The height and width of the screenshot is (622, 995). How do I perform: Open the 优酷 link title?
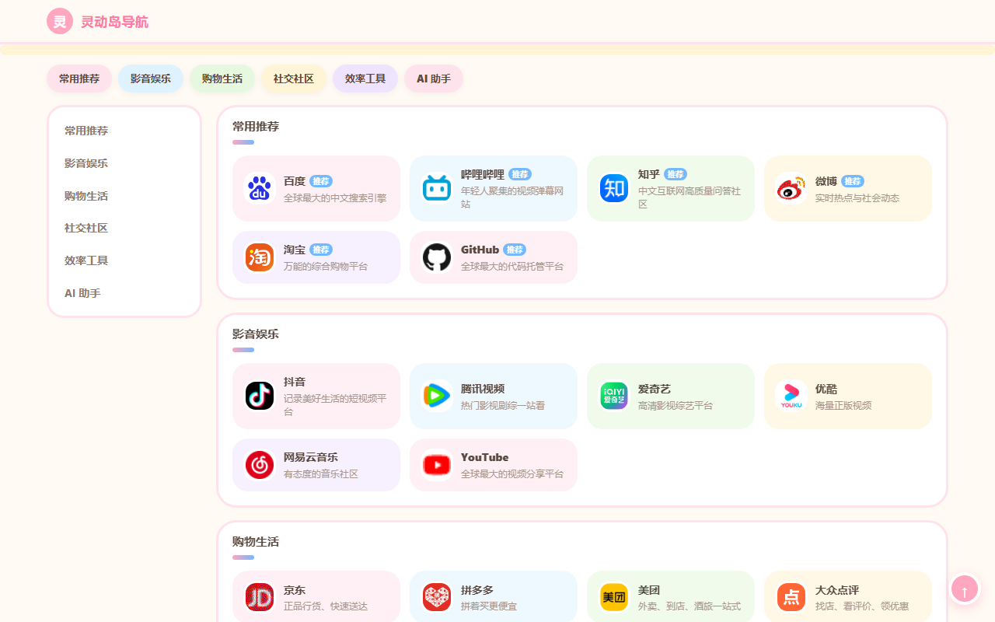tap(826, 389)
